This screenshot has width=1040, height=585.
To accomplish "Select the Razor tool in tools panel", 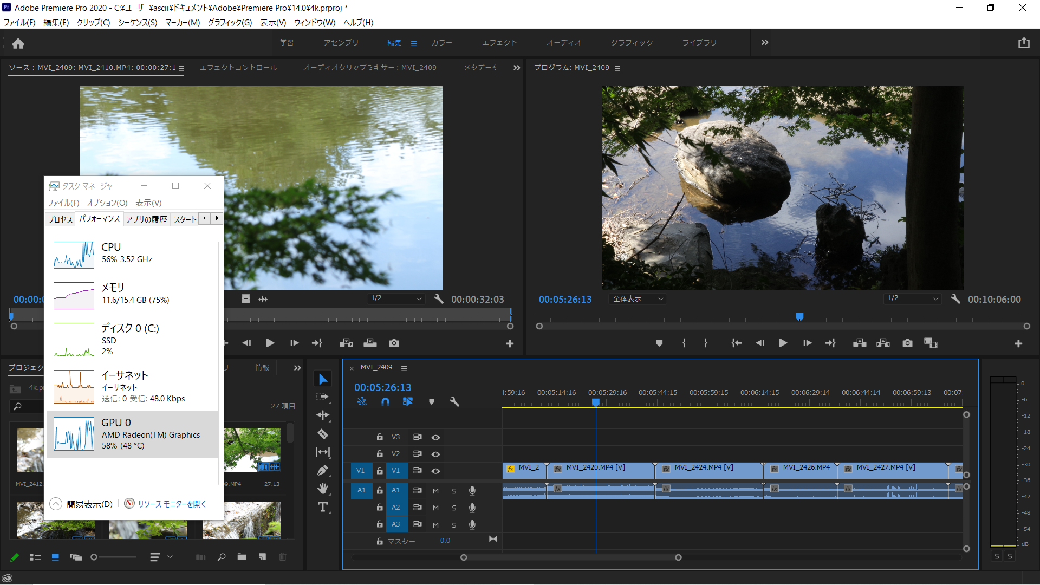I will pos(323,434).
